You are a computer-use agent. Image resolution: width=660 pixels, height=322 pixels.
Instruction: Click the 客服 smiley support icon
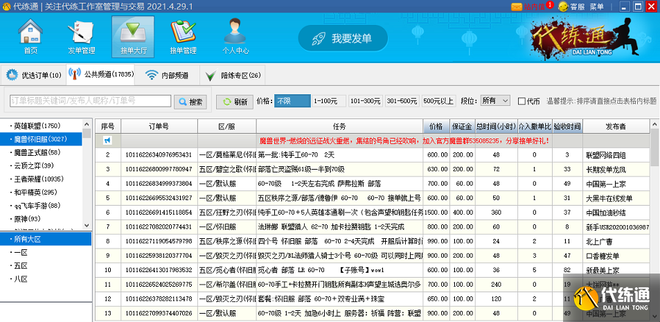pyautogui.click(x=562, y=6)
